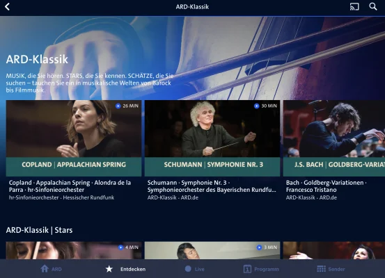This screenshot has height=278, width=385.
Task: Open the 3 MIN Stars video thumbnail
Action: [212, 250]
